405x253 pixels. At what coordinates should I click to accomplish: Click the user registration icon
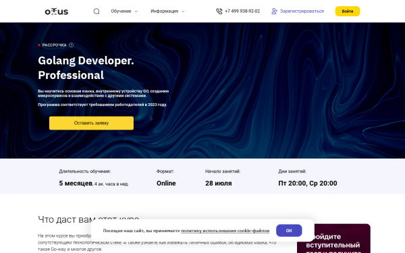coord(274,11)
